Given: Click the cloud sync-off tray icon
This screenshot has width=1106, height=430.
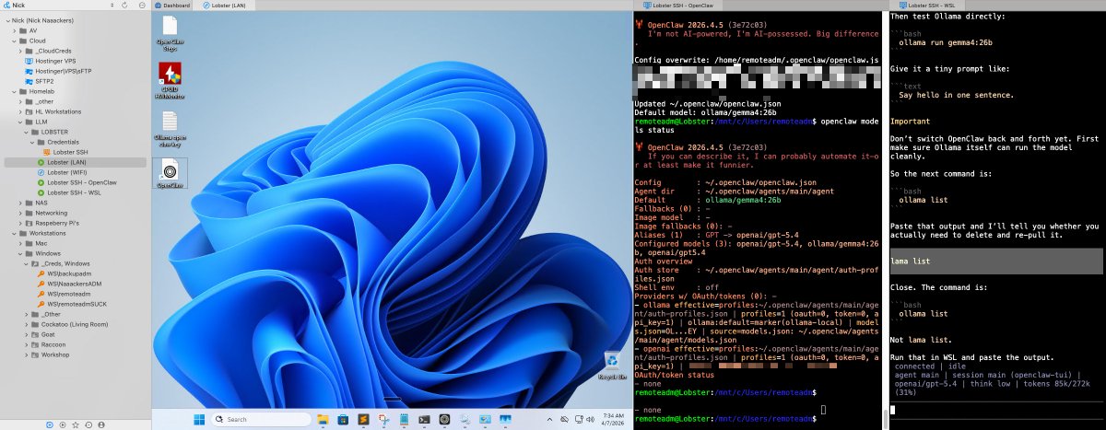Looking at the screenshot, I should [x=564, y=420].
